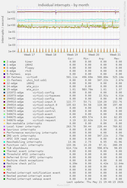The width and height of the screenshot is (127, 188).
Task: Click the green swatch for 2-edge timer
Action: tap(4, 62)
